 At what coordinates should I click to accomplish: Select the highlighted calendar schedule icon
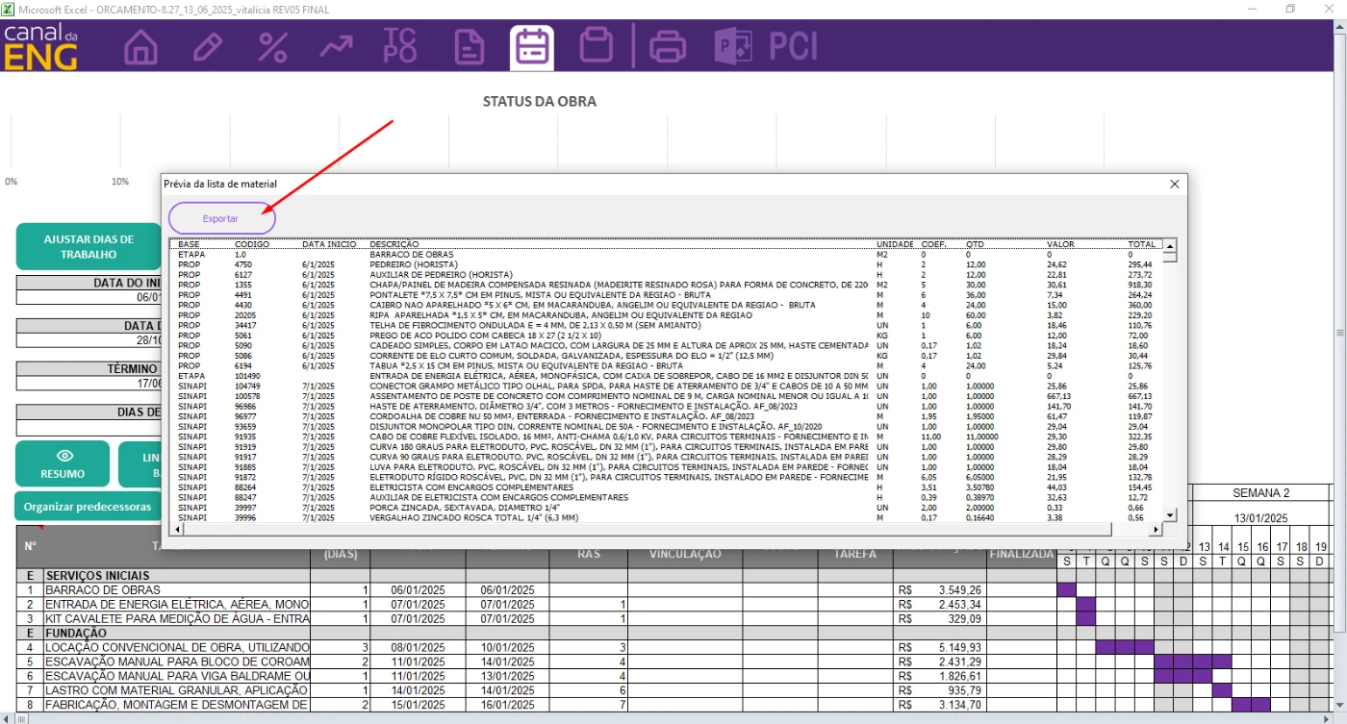(532, 47)
